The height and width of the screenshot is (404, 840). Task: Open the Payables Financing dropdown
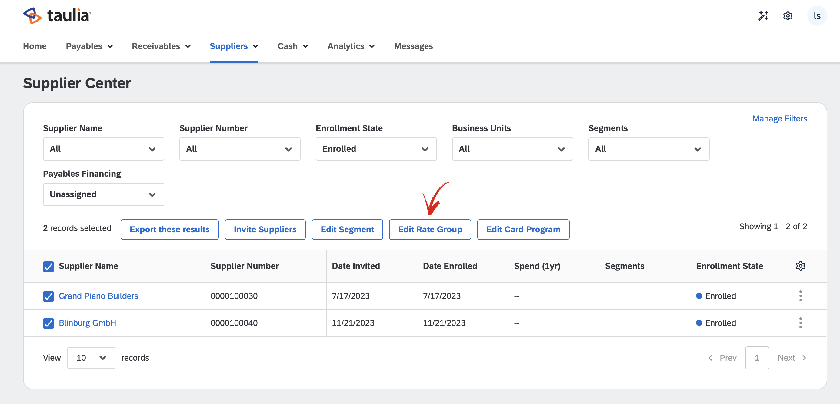[103, 194]
